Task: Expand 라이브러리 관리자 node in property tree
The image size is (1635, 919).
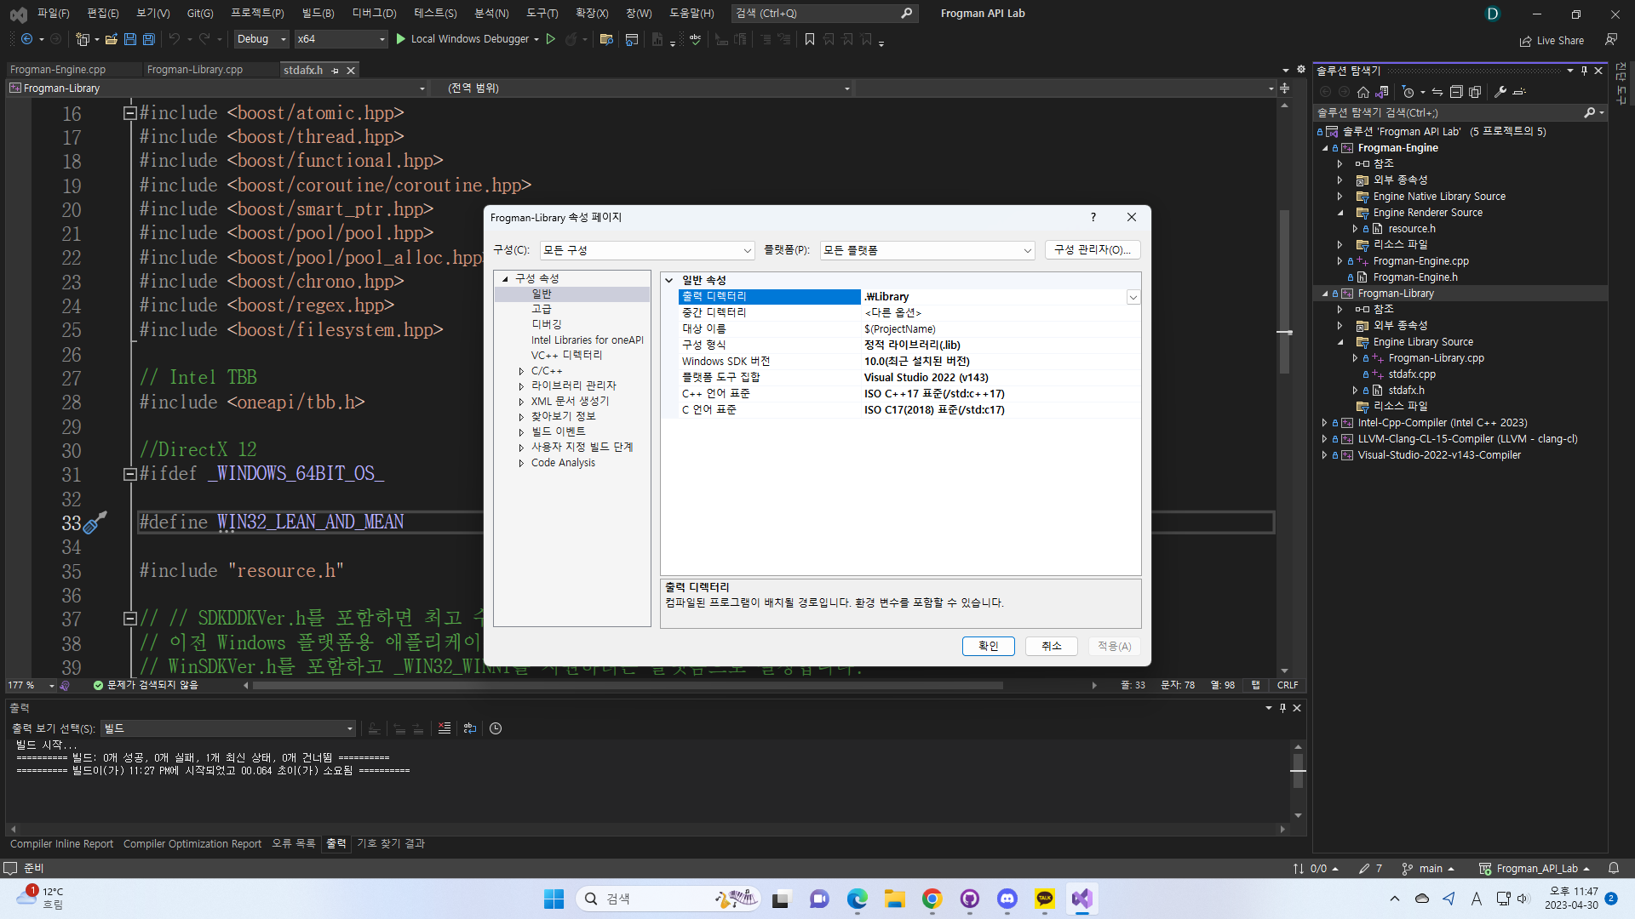Action: [521, 386]
